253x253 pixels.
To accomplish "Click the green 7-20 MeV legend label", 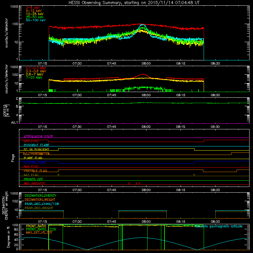I will click(34, 77).
